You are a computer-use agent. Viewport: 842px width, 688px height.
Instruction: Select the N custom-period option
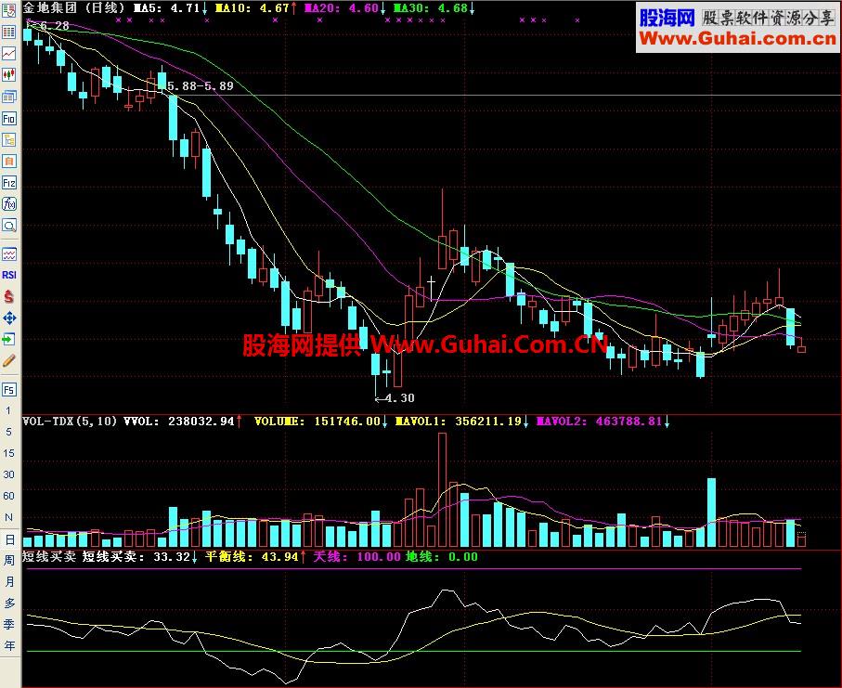click(8, 517)
